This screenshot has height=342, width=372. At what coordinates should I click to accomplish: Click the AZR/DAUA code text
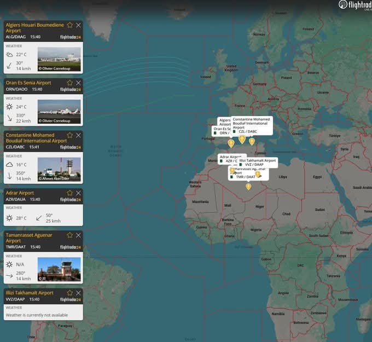[16, 199]
